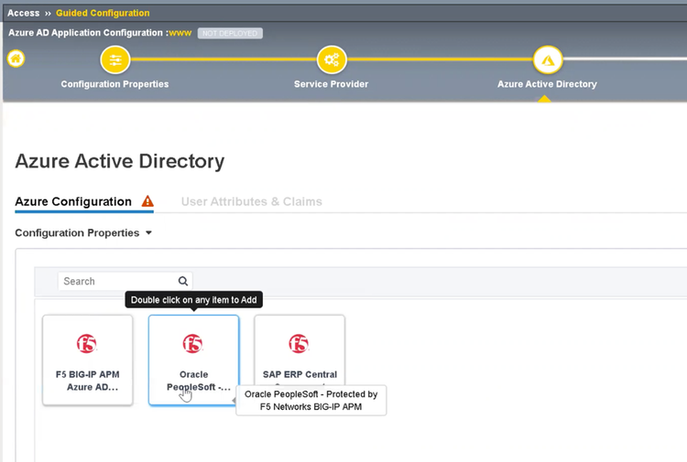
Task: Select the SAP ERP Central template tile
Action: (299, 361)
